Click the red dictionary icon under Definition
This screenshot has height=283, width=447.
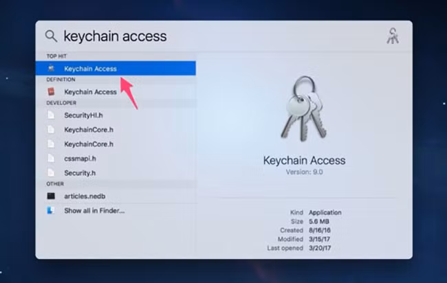coord(52,91)
